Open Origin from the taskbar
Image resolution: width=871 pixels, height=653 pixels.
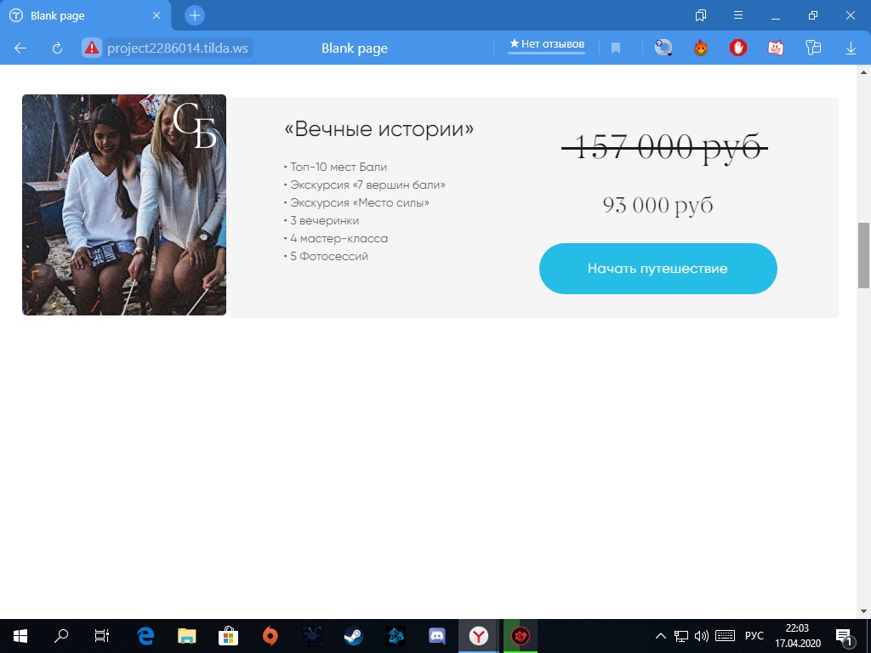click(x=270, y=636)
